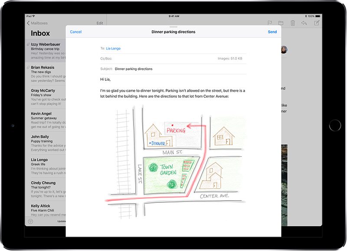
Task: Send the Dinner parking directions email
Action: pyautogui.click(x=272, y=32)
